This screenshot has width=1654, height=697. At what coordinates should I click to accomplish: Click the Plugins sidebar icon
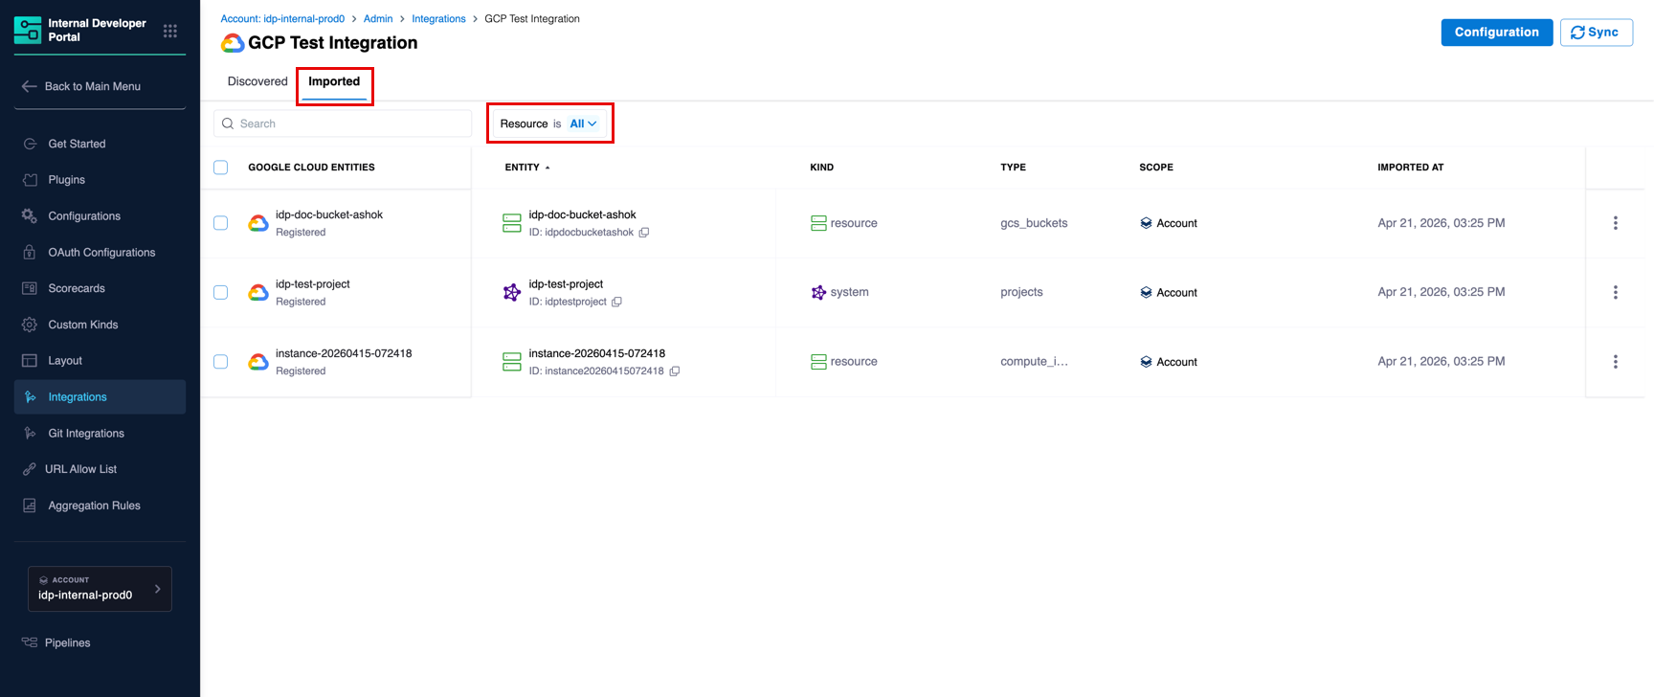tap(30, 180)
